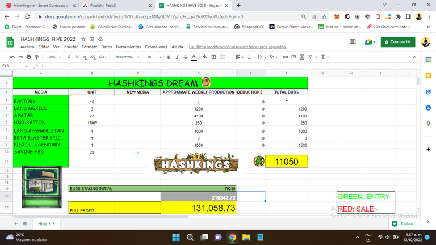Open name box dropdown arrow
This screenshot has width=436, height=245.
point(27,66)
